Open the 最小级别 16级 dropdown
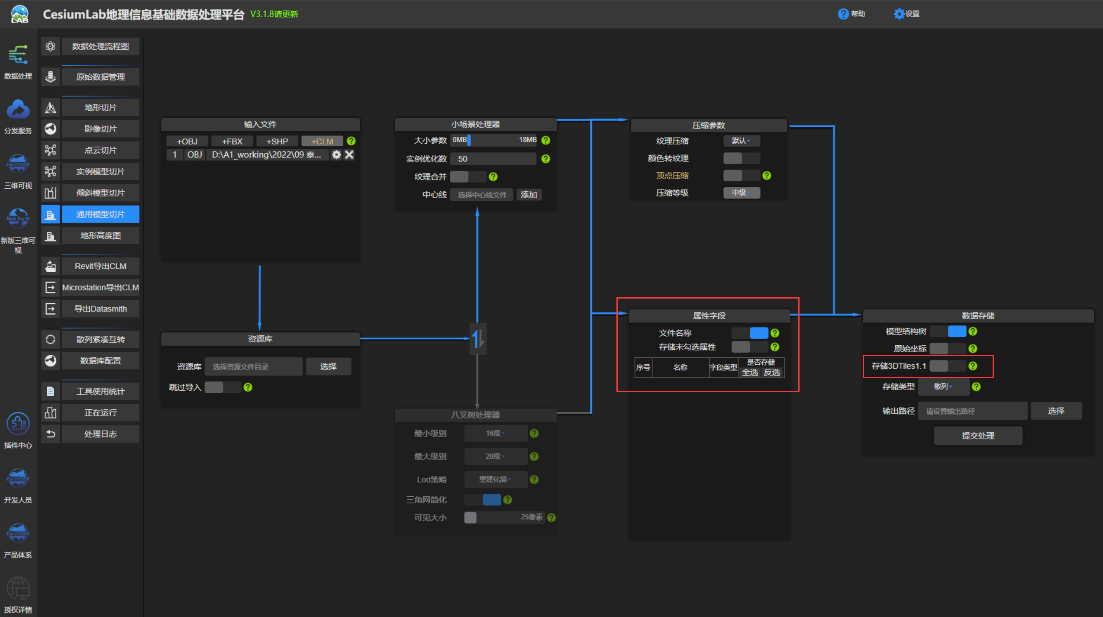 (x=496, y=433)
